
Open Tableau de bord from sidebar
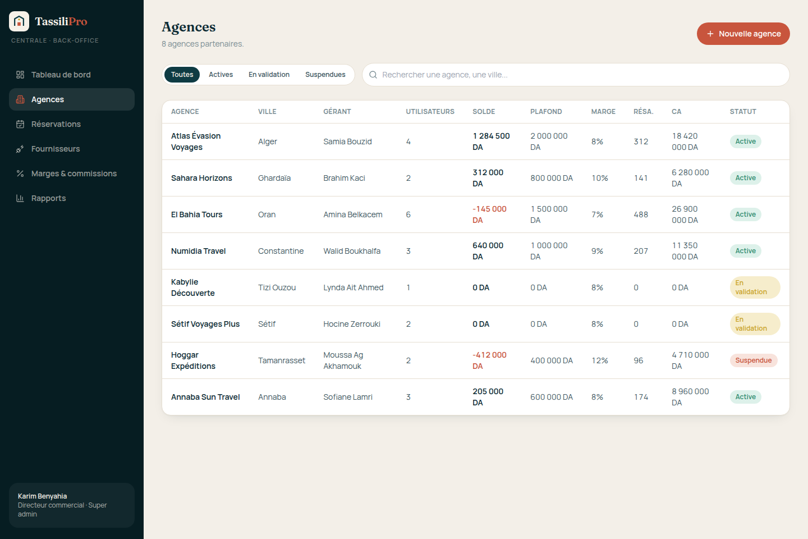click(x=72, y=75)
